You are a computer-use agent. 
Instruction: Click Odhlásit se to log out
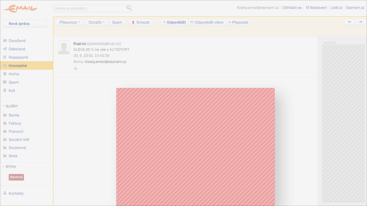(x=292, y=8)
